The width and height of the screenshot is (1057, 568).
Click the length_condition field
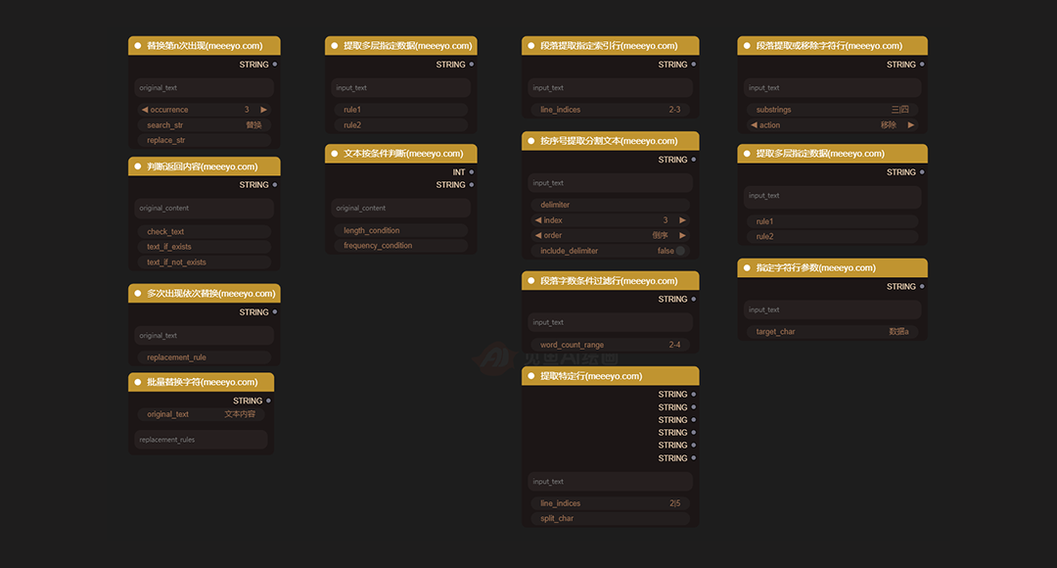click(401, 230)
